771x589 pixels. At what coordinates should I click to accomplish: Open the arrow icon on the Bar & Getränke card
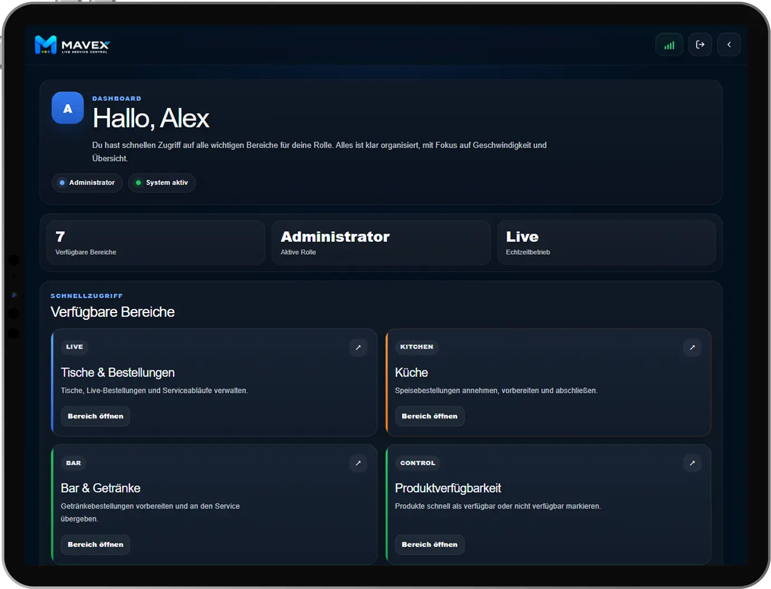click(x=358, y=463)
